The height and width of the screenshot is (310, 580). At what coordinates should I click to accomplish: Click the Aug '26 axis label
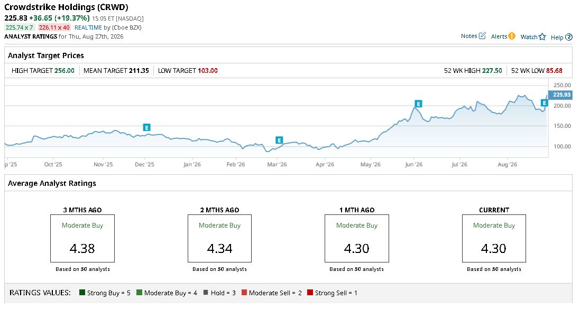pyautogui.click(x=508, y=164)
